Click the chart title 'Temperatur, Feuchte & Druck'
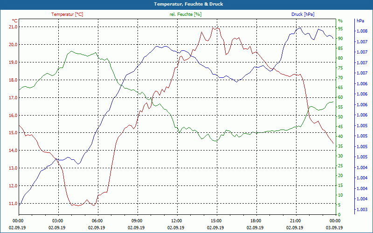 pyautogui.click(x=188, y=4)
